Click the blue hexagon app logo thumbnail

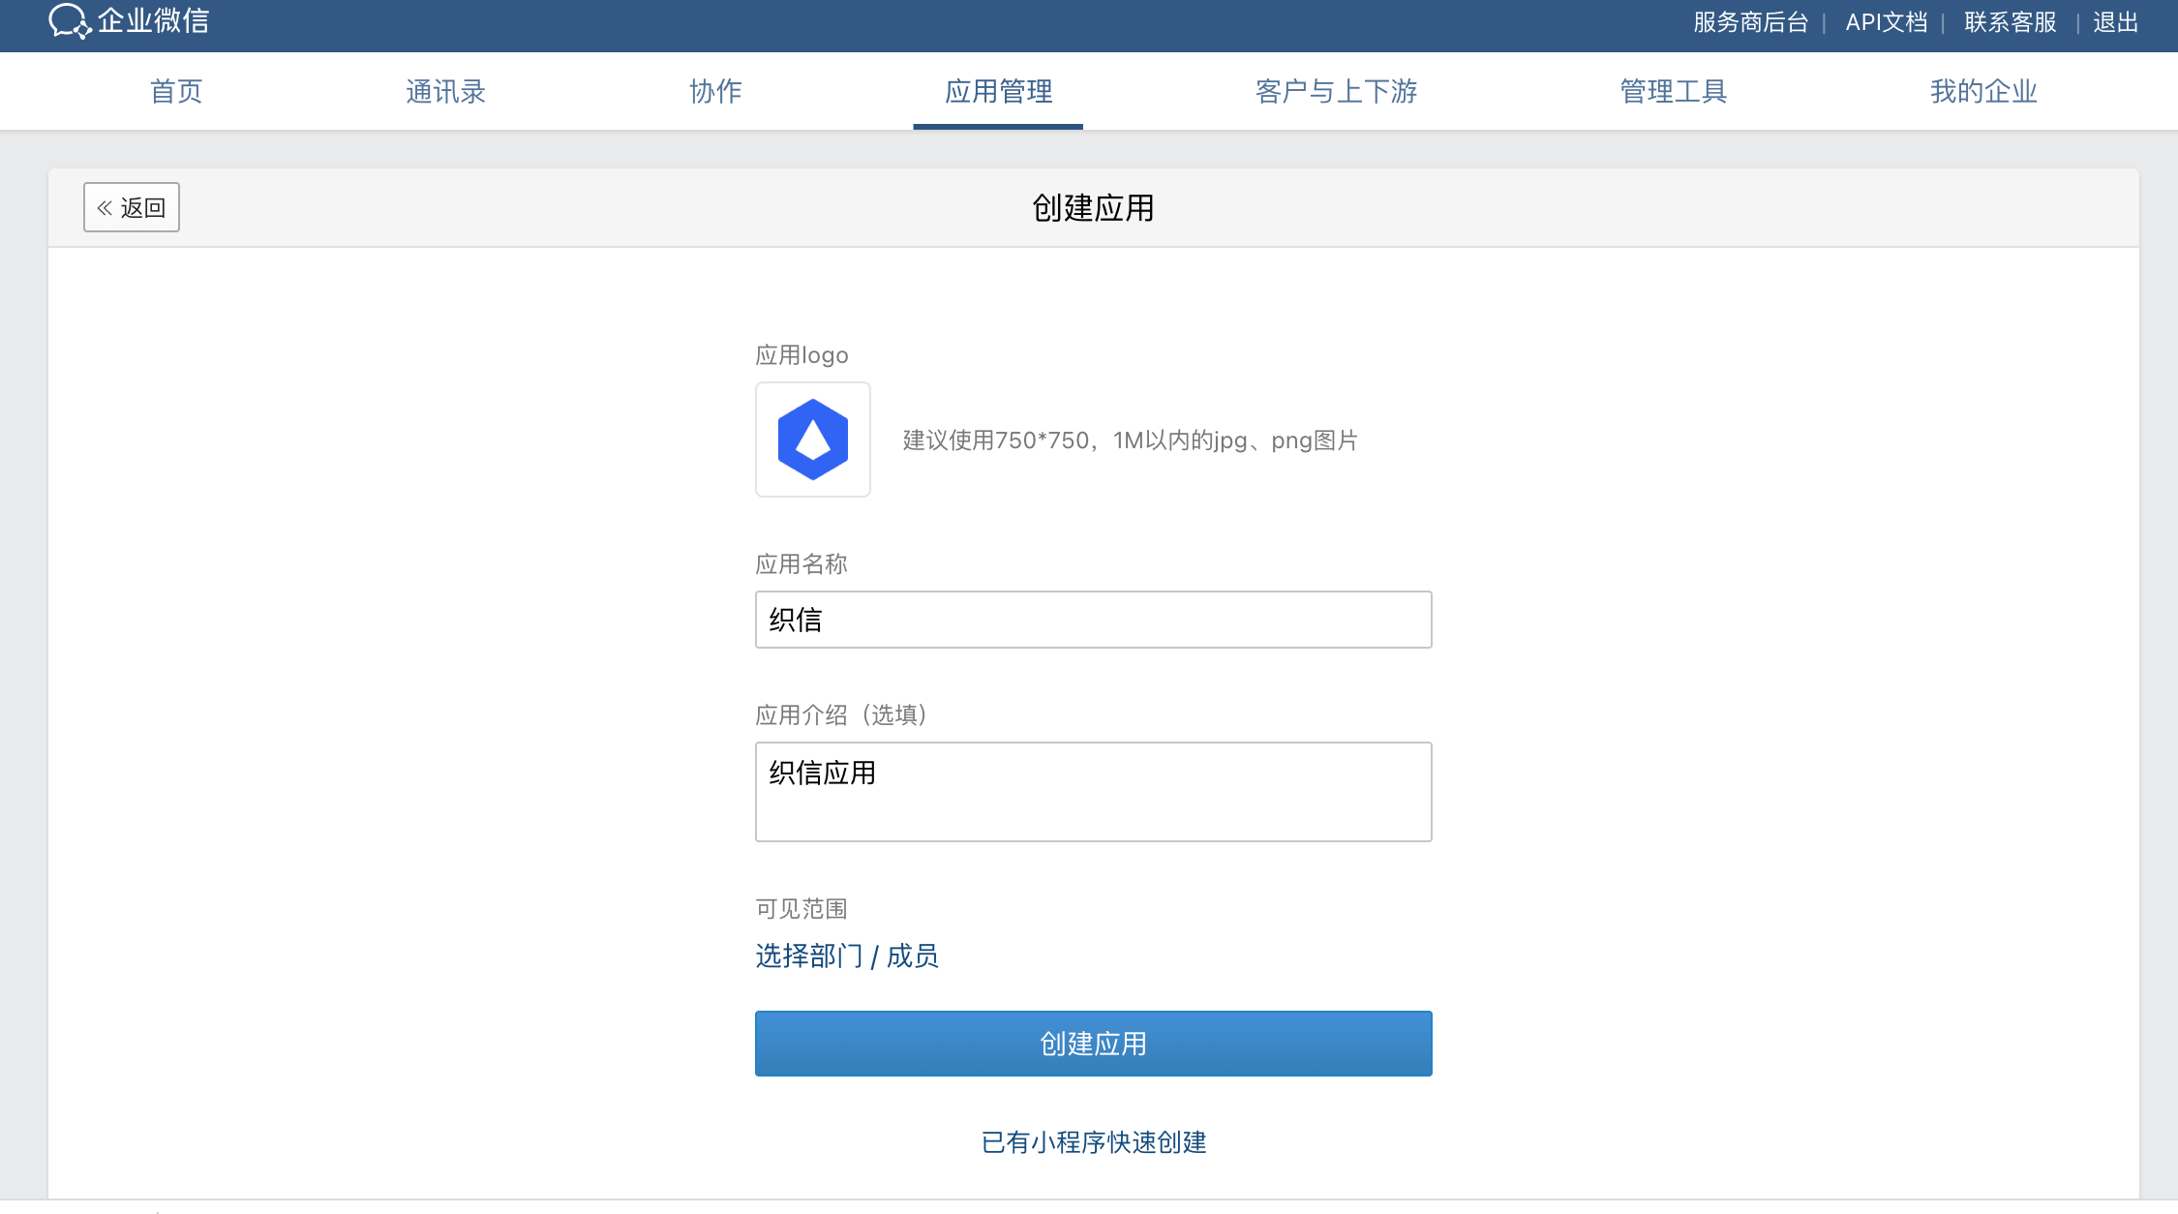click(x=812, y=440)
